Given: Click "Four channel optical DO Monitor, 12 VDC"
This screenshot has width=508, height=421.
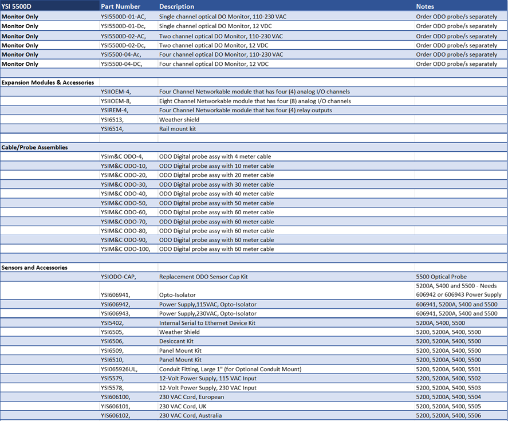Looking at the screenshot, I should pos(214,64).
